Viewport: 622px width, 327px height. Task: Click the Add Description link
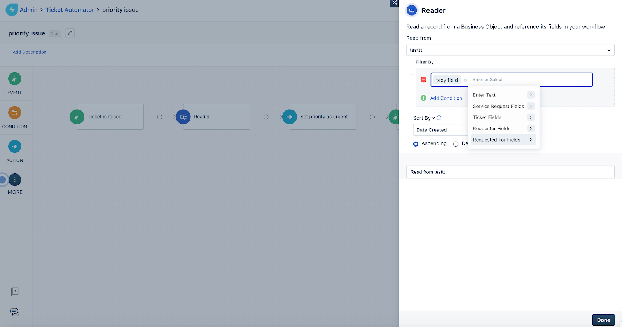click(28, 52)
